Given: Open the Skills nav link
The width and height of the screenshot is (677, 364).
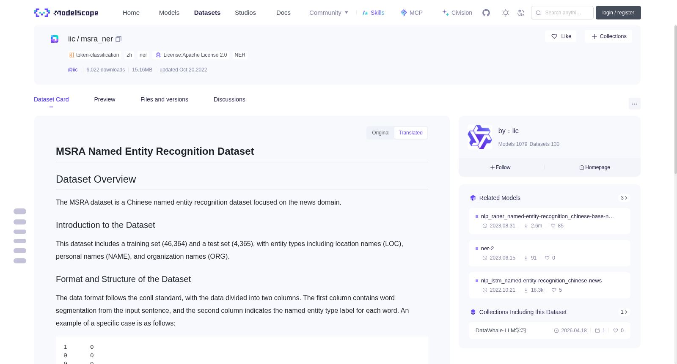Looking at the screenshot, I should click(377, 13).
